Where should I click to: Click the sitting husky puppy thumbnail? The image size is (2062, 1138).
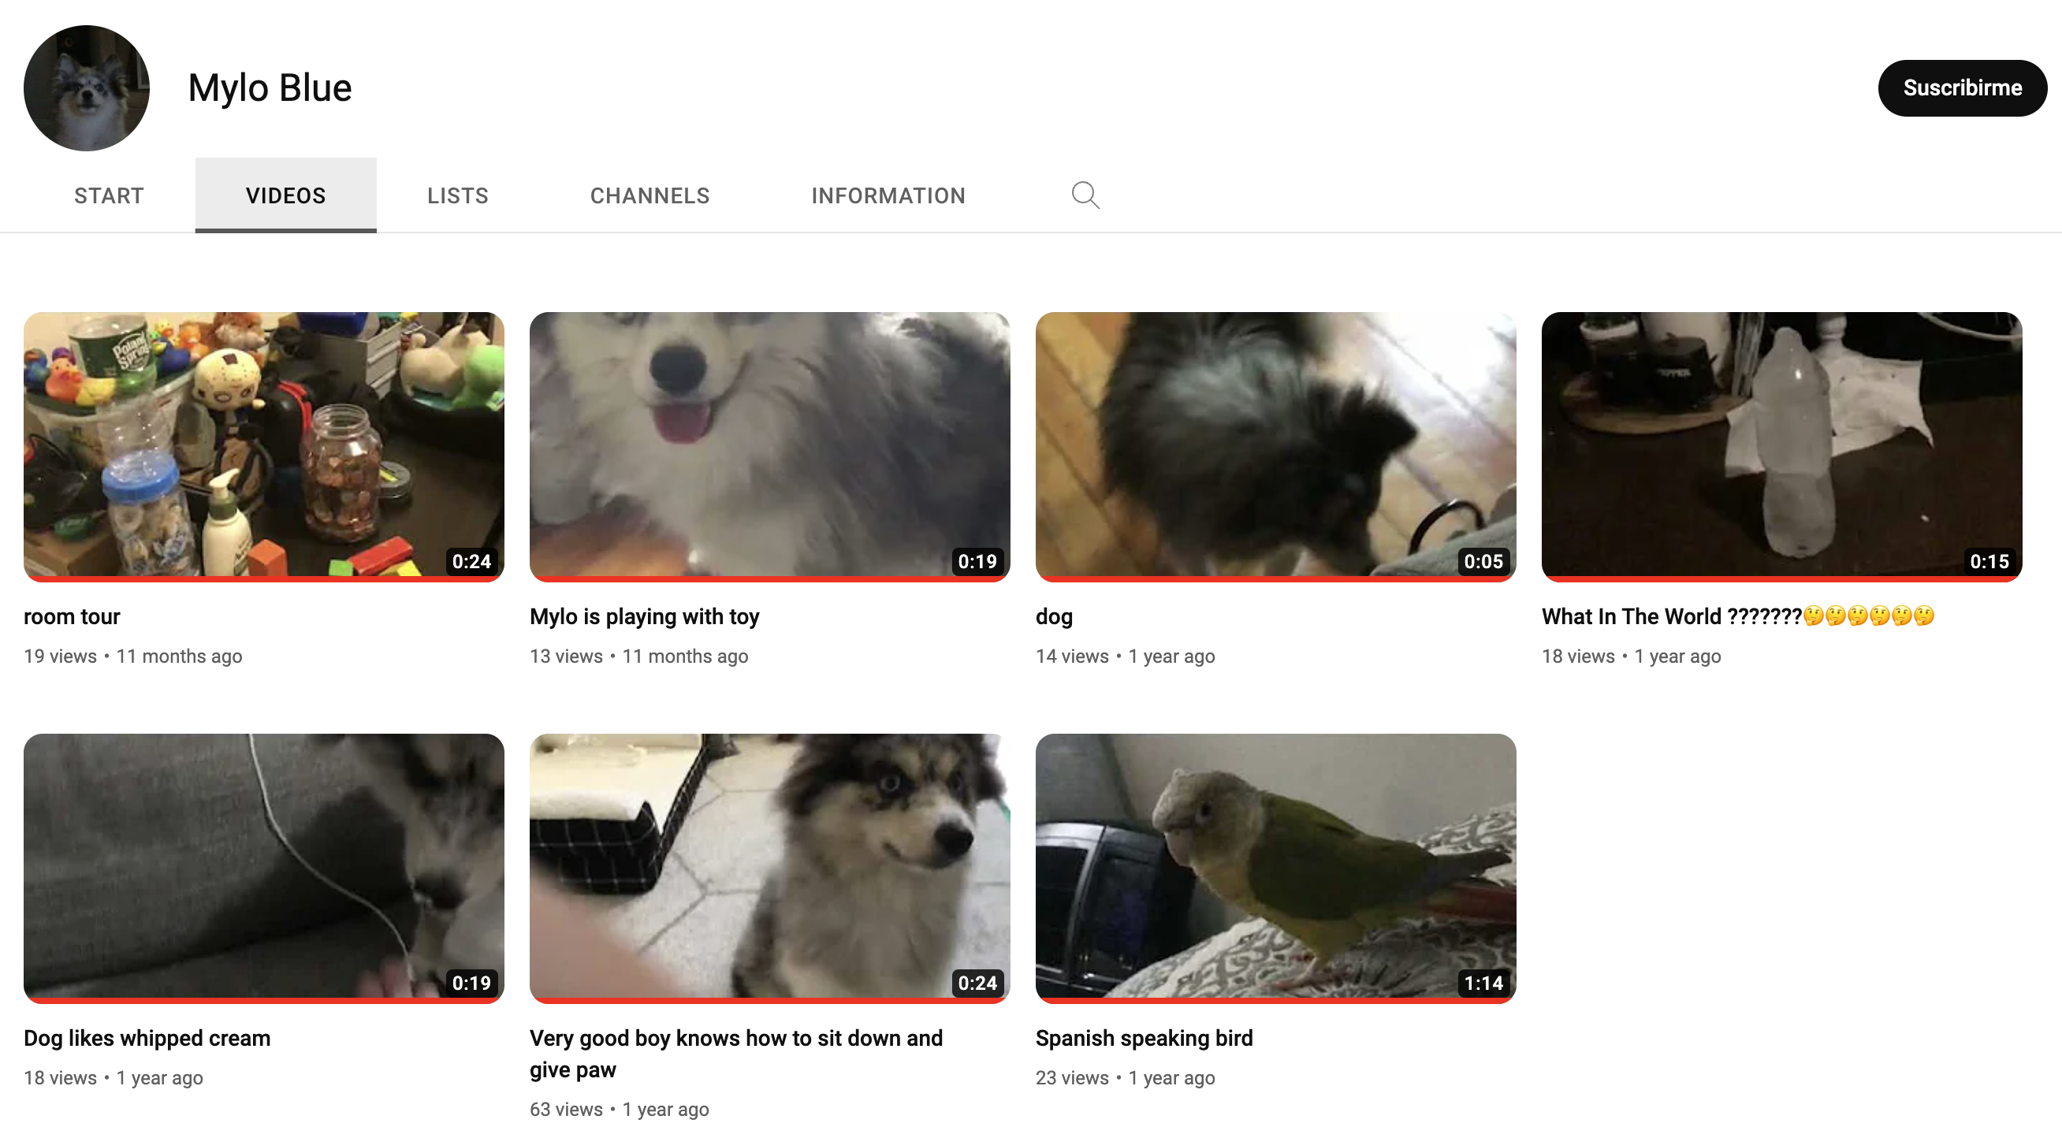click(x=769, y=867)
